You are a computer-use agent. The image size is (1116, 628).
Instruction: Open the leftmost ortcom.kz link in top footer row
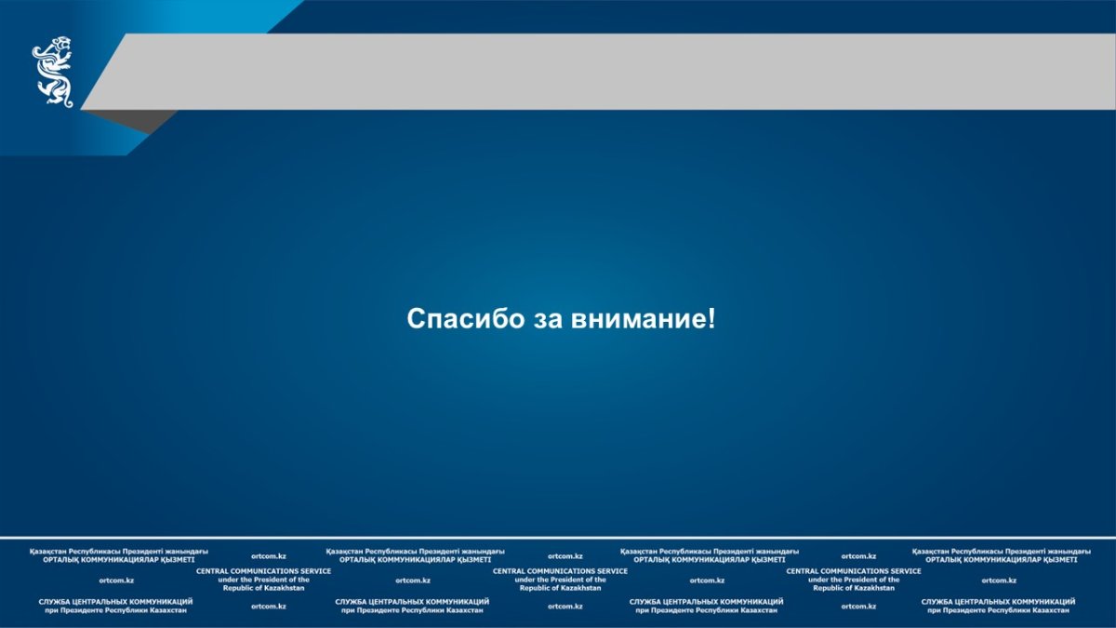click(x=268, y=556)
